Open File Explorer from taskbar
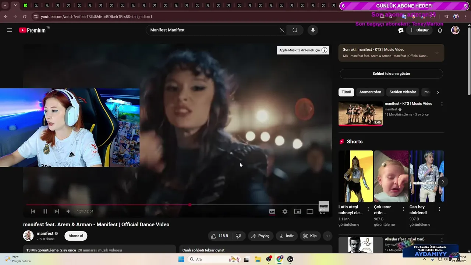 click(x=258, y=259)
